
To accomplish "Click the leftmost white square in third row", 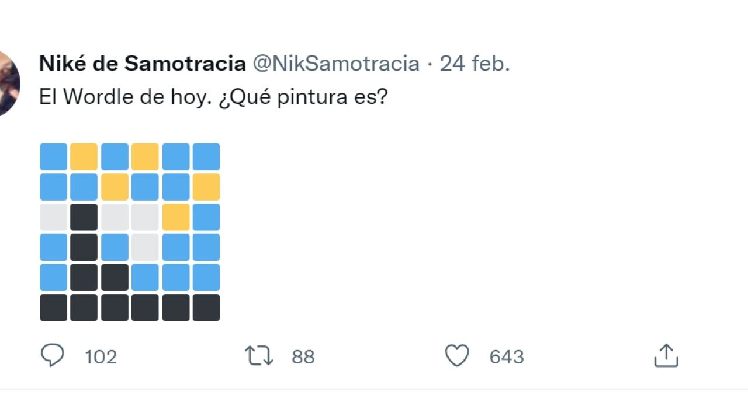I will pos(54,217).
